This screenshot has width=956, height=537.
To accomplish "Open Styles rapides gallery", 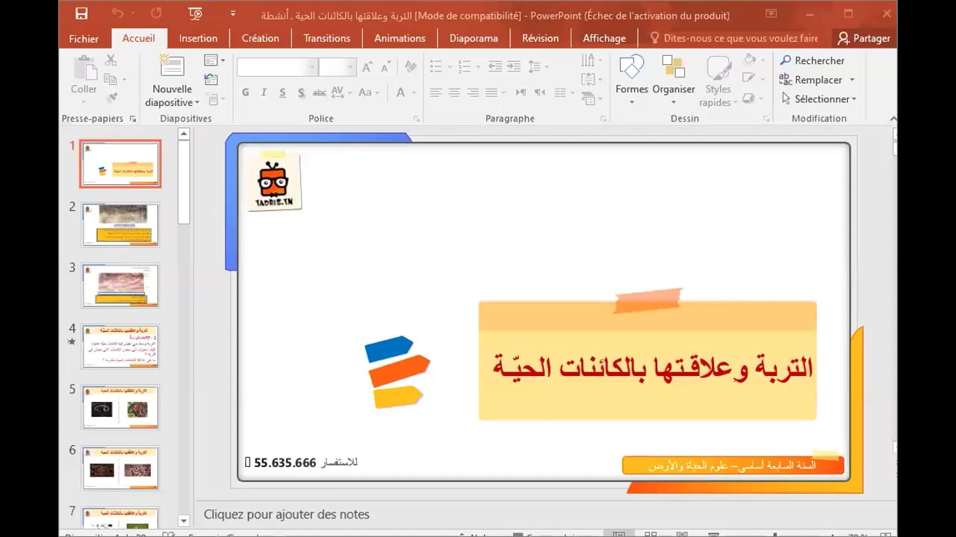I will [718, 80].
